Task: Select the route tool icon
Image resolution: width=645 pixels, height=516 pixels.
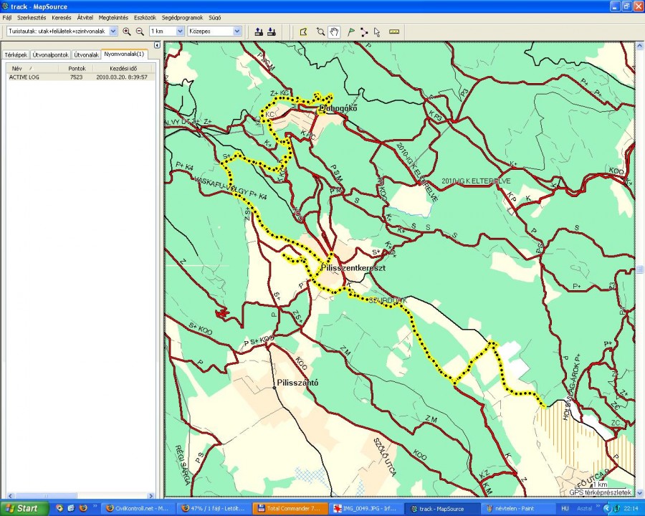Action: click(364, 32)
